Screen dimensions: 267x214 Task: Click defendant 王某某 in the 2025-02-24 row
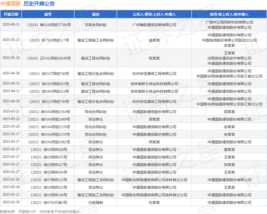pyautogui.click(x=229, y=187)
